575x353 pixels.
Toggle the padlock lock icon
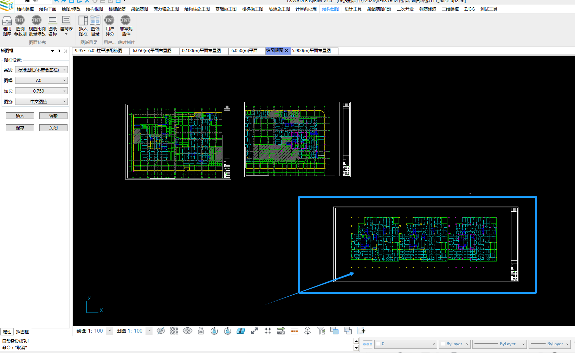point(201,331)
